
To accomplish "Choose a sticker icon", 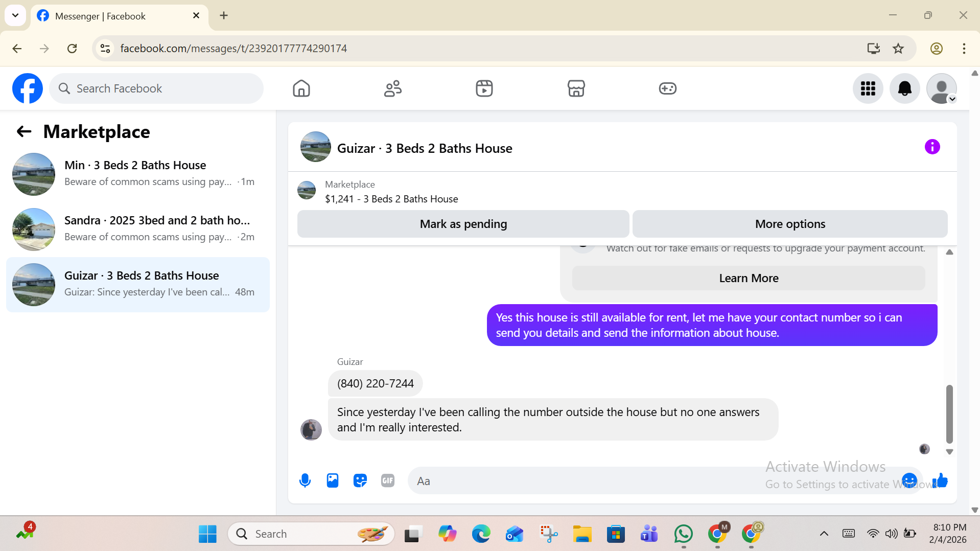I will click(x=360, y=480).
